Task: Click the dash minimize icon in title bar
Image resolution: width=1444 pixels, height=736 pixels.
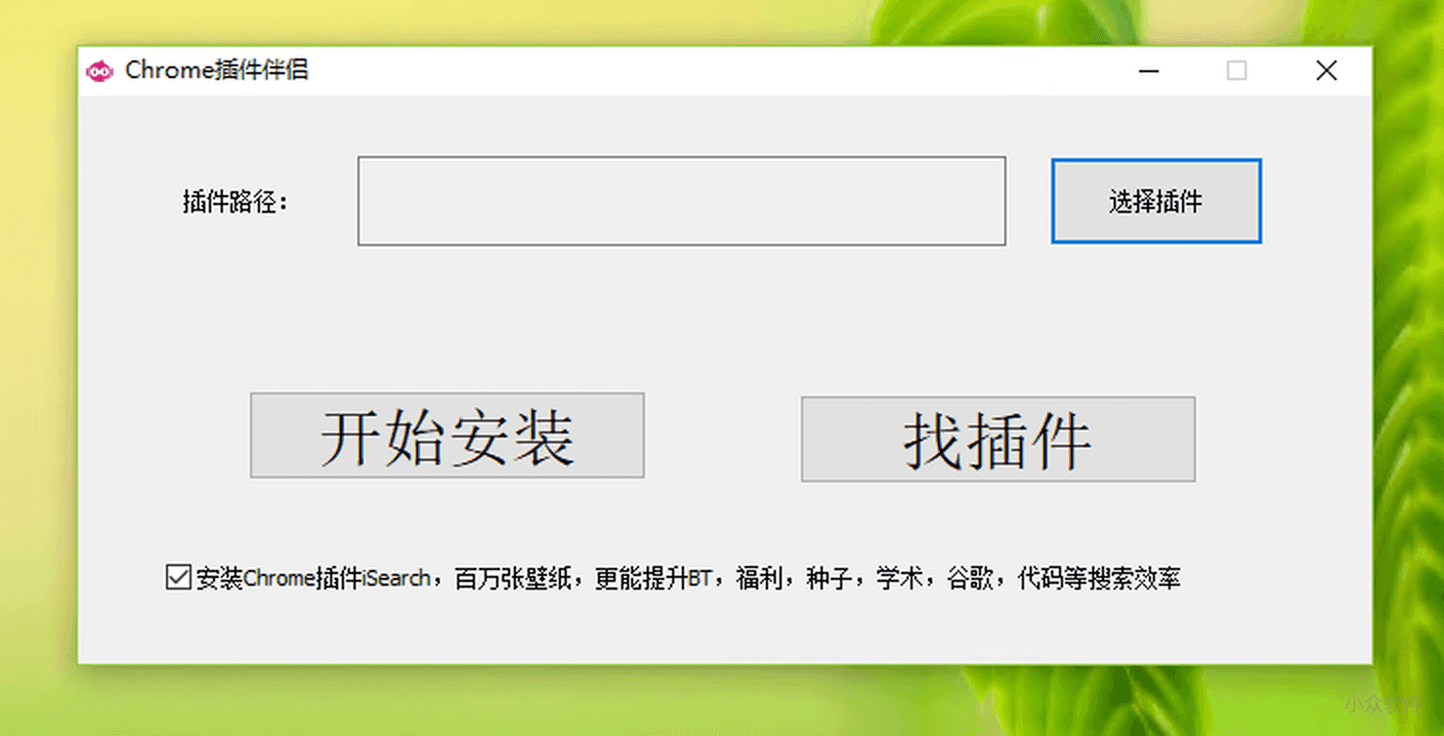Action: pos(1149,70)
